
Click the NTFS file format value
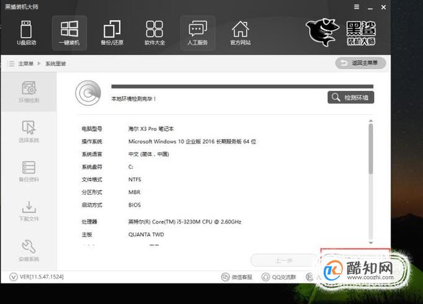pyautogui.click(x=135, y=180)
